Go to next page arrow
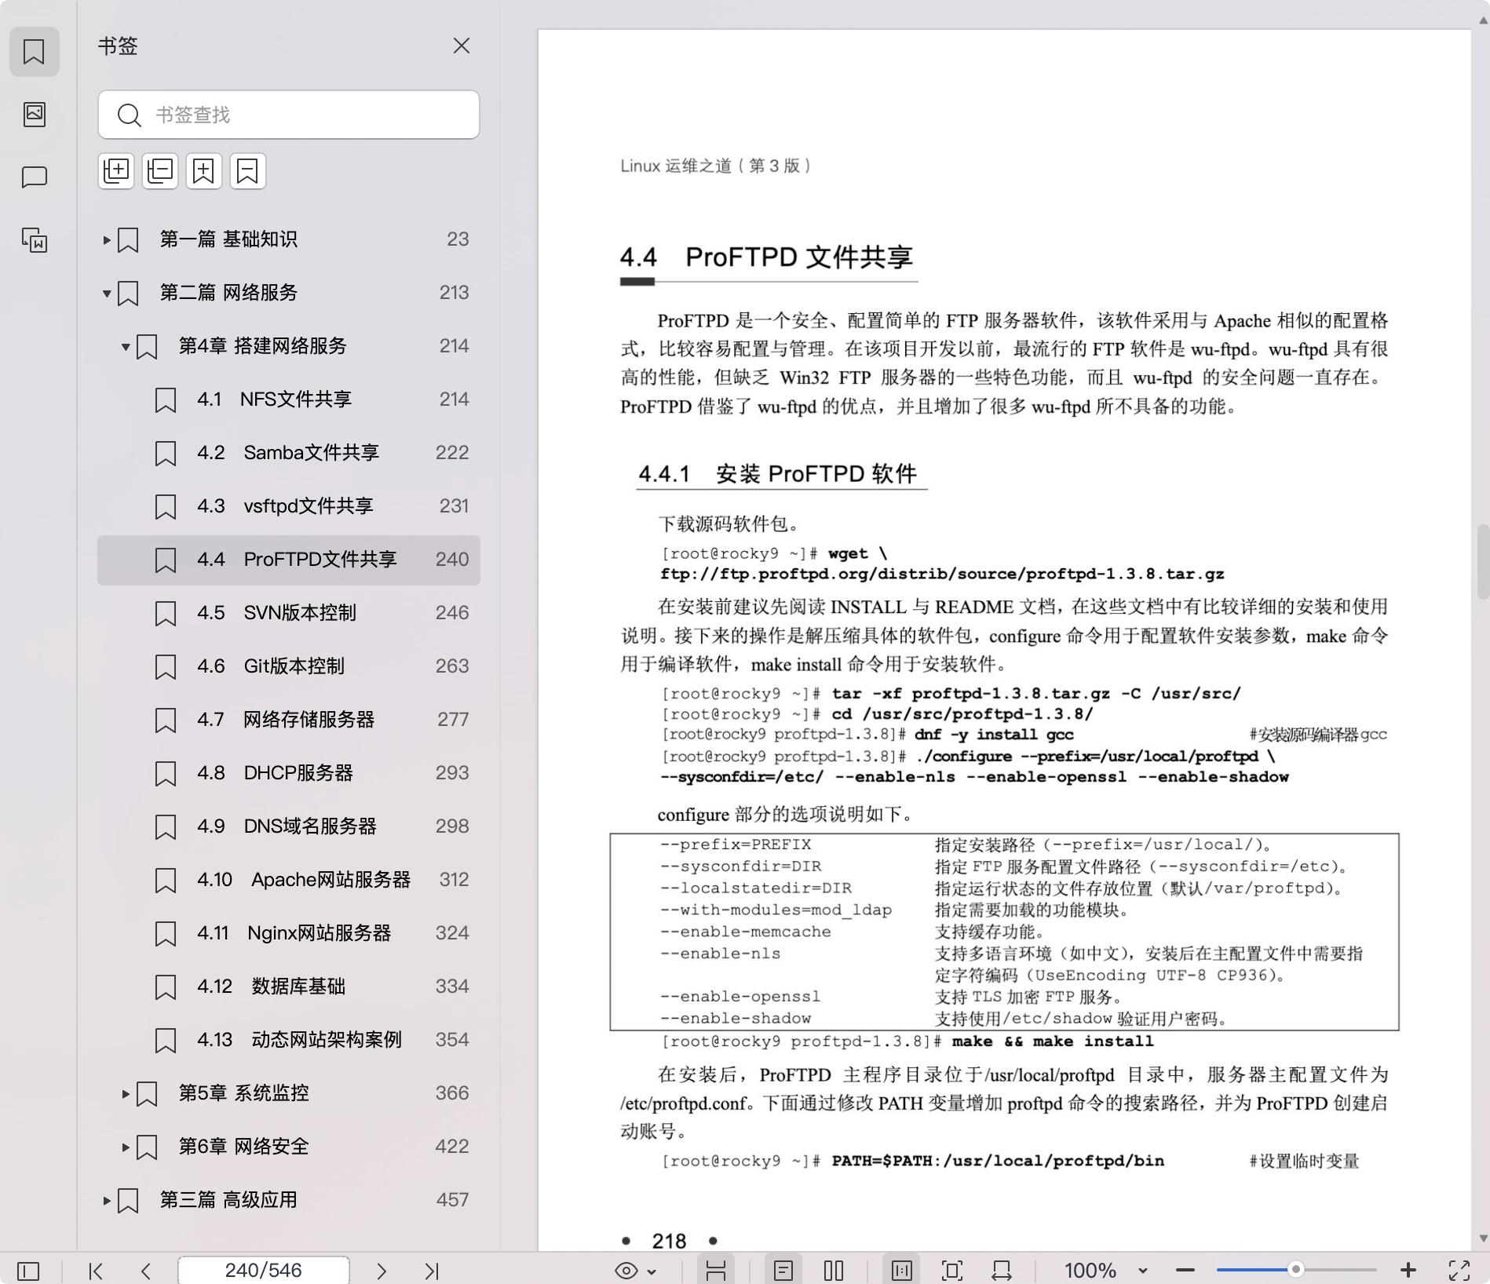The image size is (1490, 1284). coord(382,1271)
